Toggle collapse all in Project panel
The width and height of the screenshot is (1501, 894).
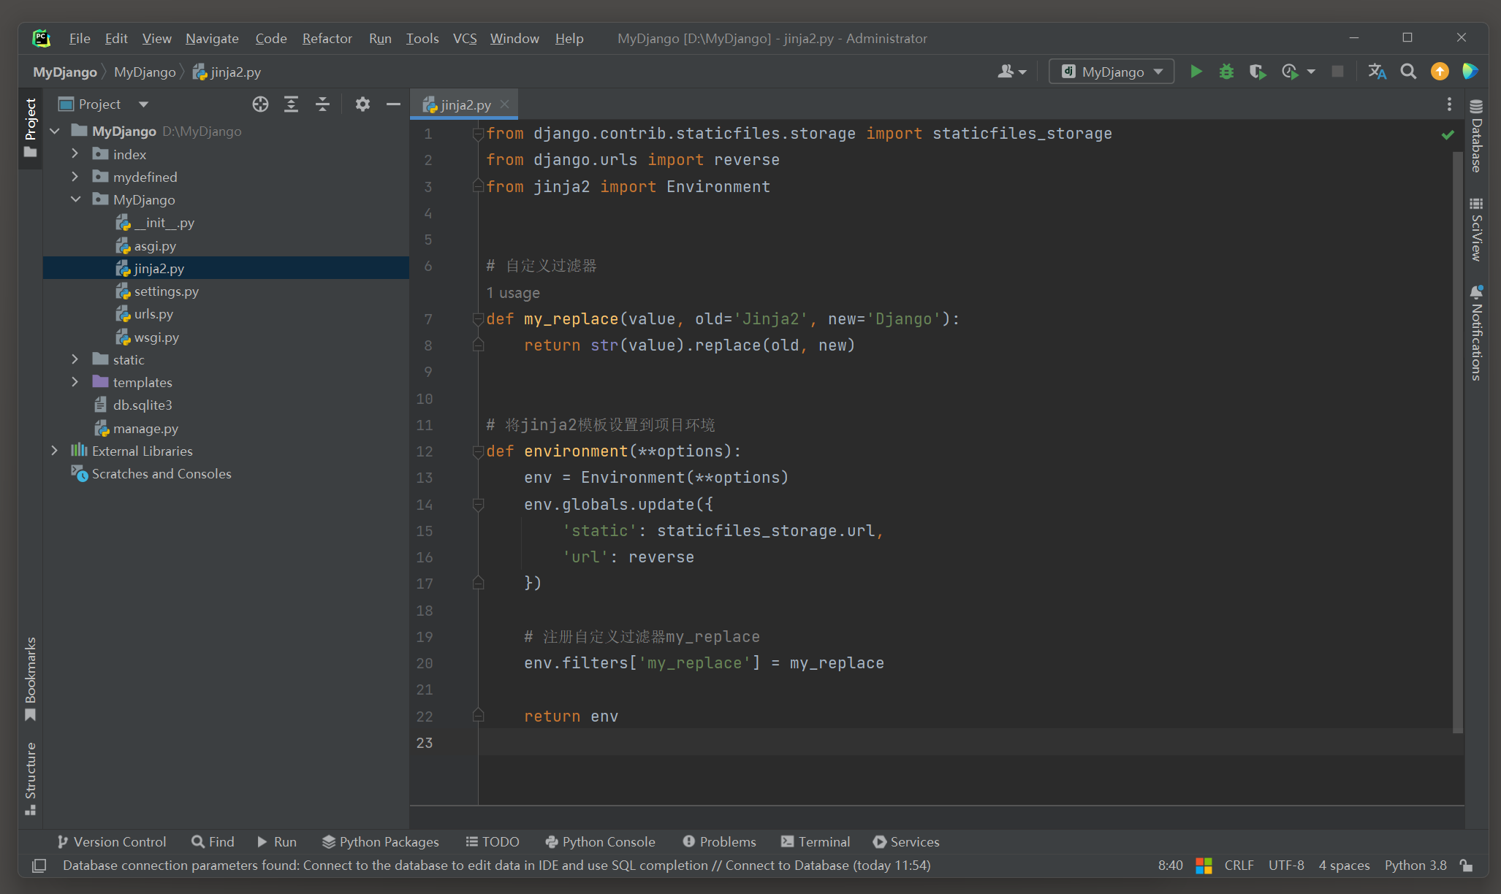click(x=322, y=103)
